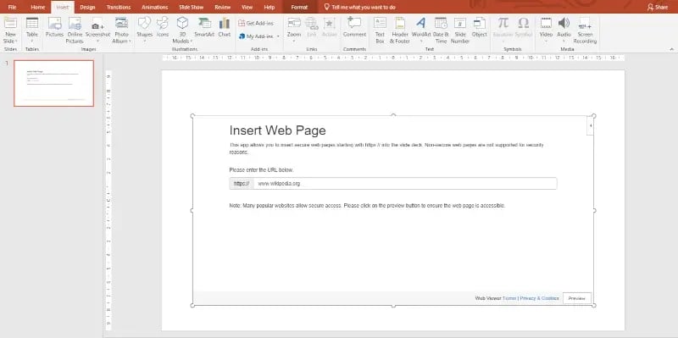The width and height of the screenshot is (678, 338).
Task: Open the View tab
Action: pos(247,8)
